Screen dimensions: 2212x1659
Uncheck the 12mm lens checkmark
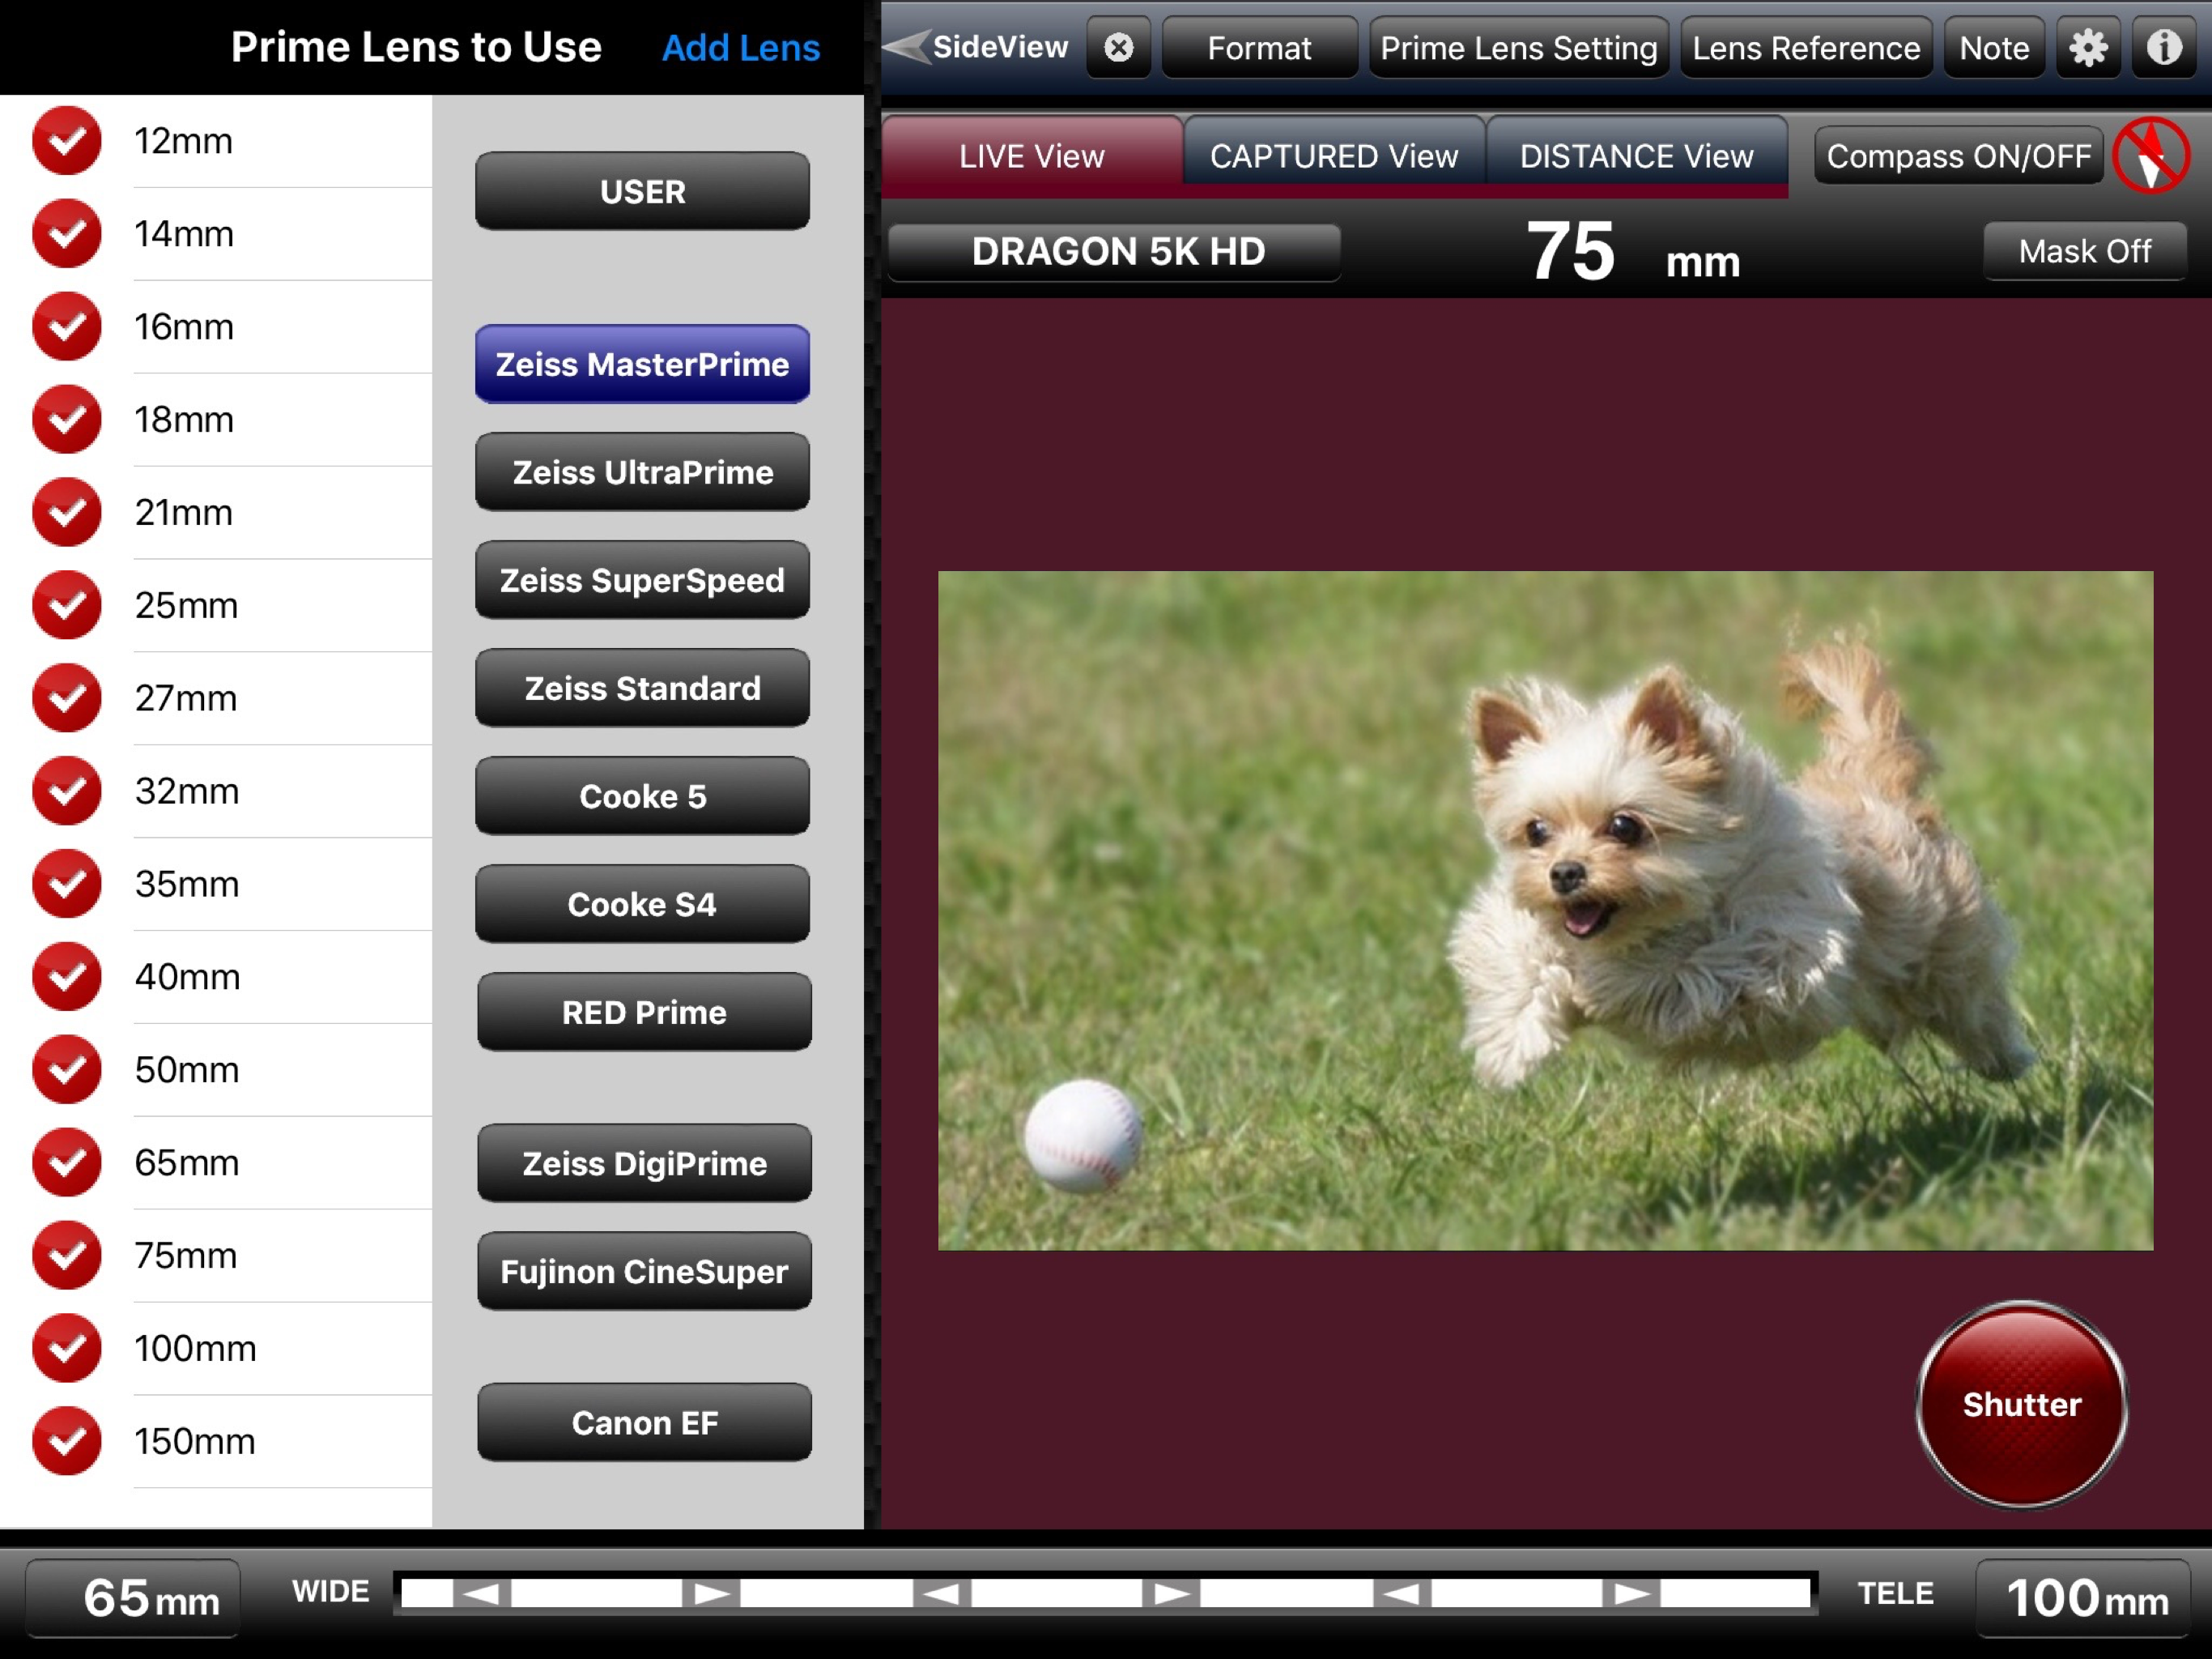click(66, 141)
